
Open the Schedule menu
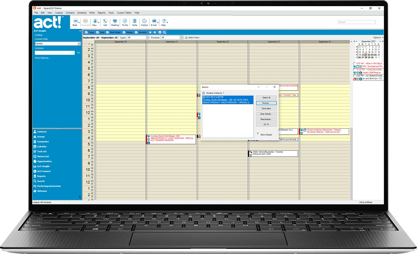click(x=82, y=13)
